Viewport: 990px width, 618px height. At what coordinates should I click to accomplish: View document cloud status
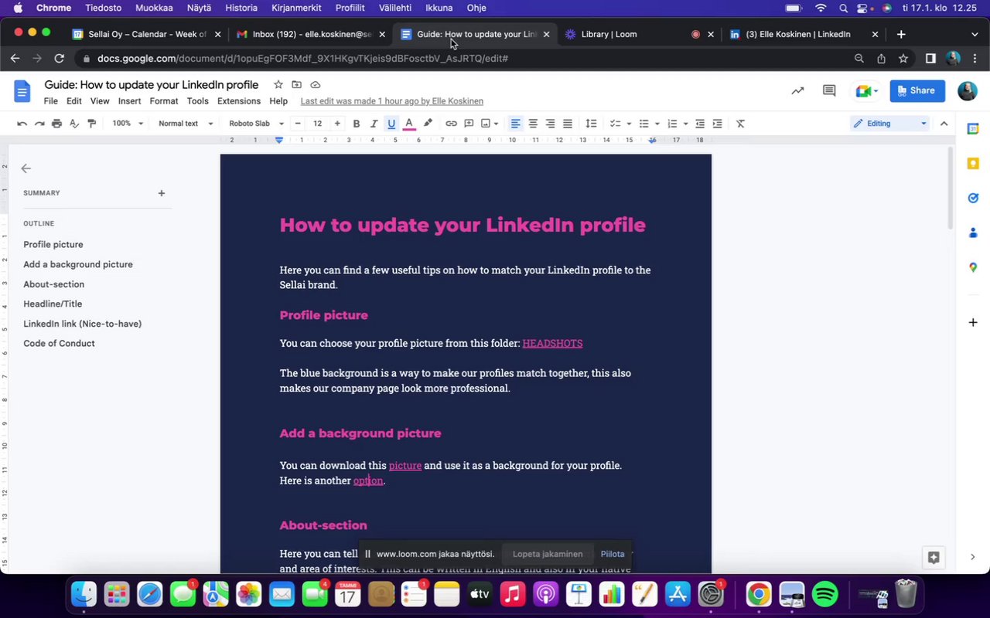316,85
